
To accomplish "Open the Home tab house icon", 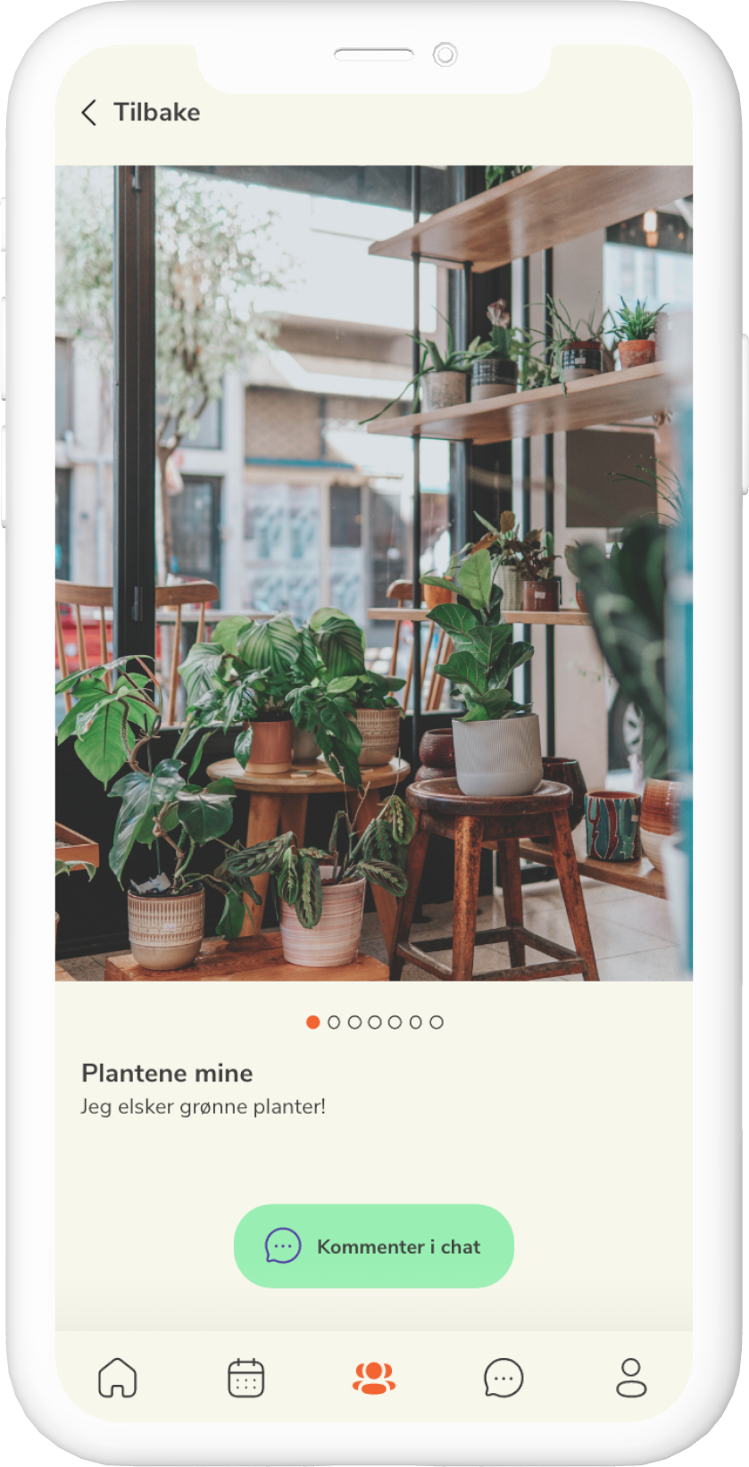I will [117, 1377].
